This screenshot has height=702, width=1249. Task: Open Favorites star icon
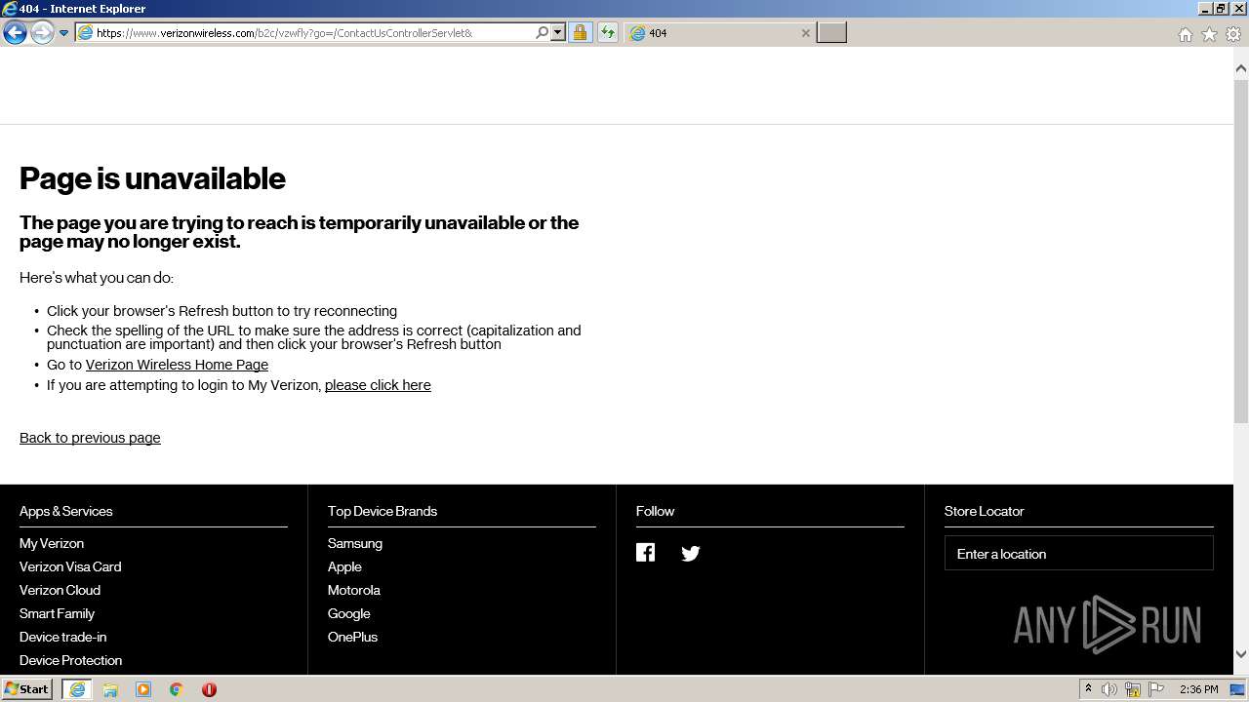1209,34
